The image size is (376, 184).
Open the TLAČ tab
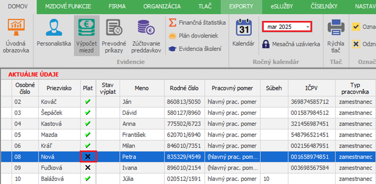coord(205,7)
